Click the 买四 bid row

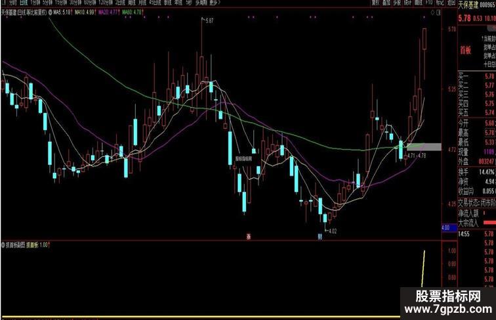[477, 103]
